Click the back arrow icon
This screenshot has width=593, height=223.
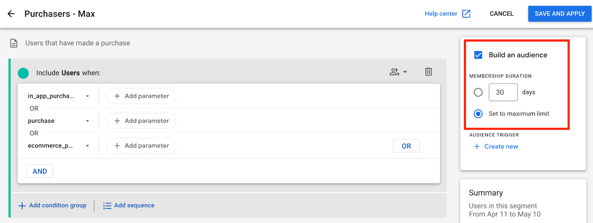[11, 14]
